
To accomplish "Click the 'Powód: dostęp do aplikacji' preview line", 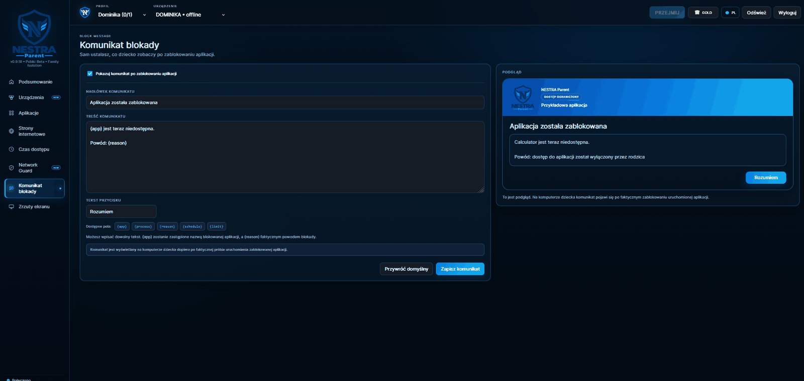I will 579,157.
